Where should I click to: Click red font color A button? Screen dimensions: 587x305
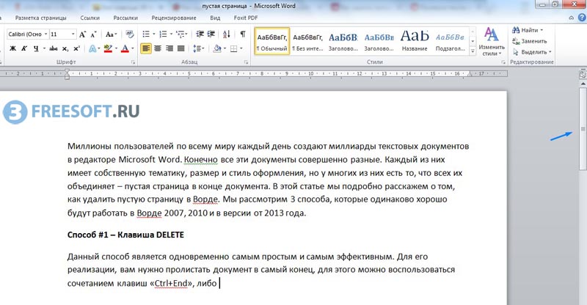125,48
